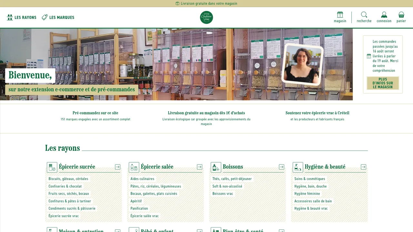Select Épicerie salée vrac
This screenshot has height=232, width=413.
tap(145, 216)
